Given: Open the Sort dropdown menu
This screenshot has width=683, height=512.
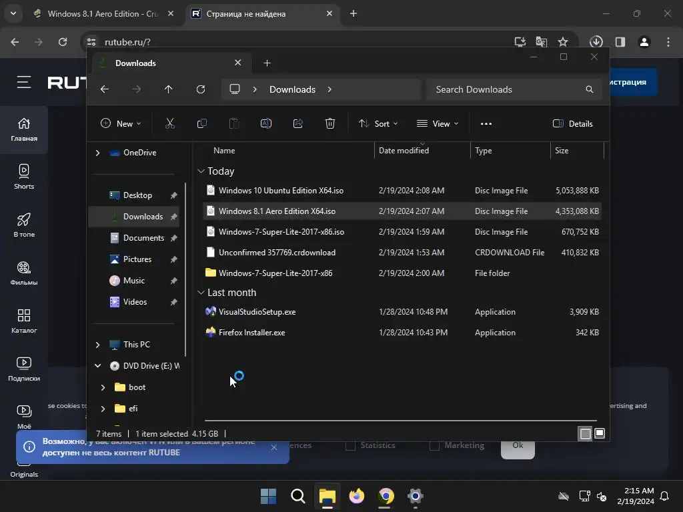Looking at the screenshot, I should point(378,123).
